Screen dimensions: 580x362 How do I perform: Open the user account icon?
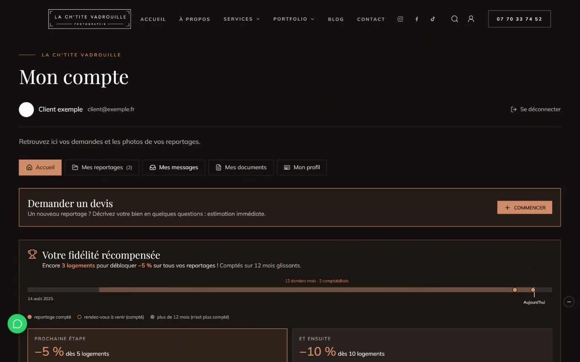tap(471, 19)
